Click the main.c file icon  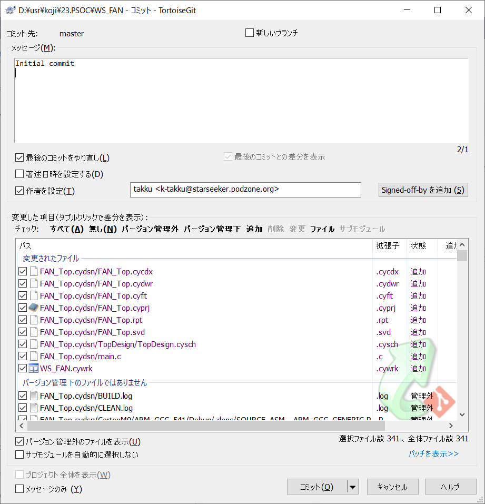34,357
